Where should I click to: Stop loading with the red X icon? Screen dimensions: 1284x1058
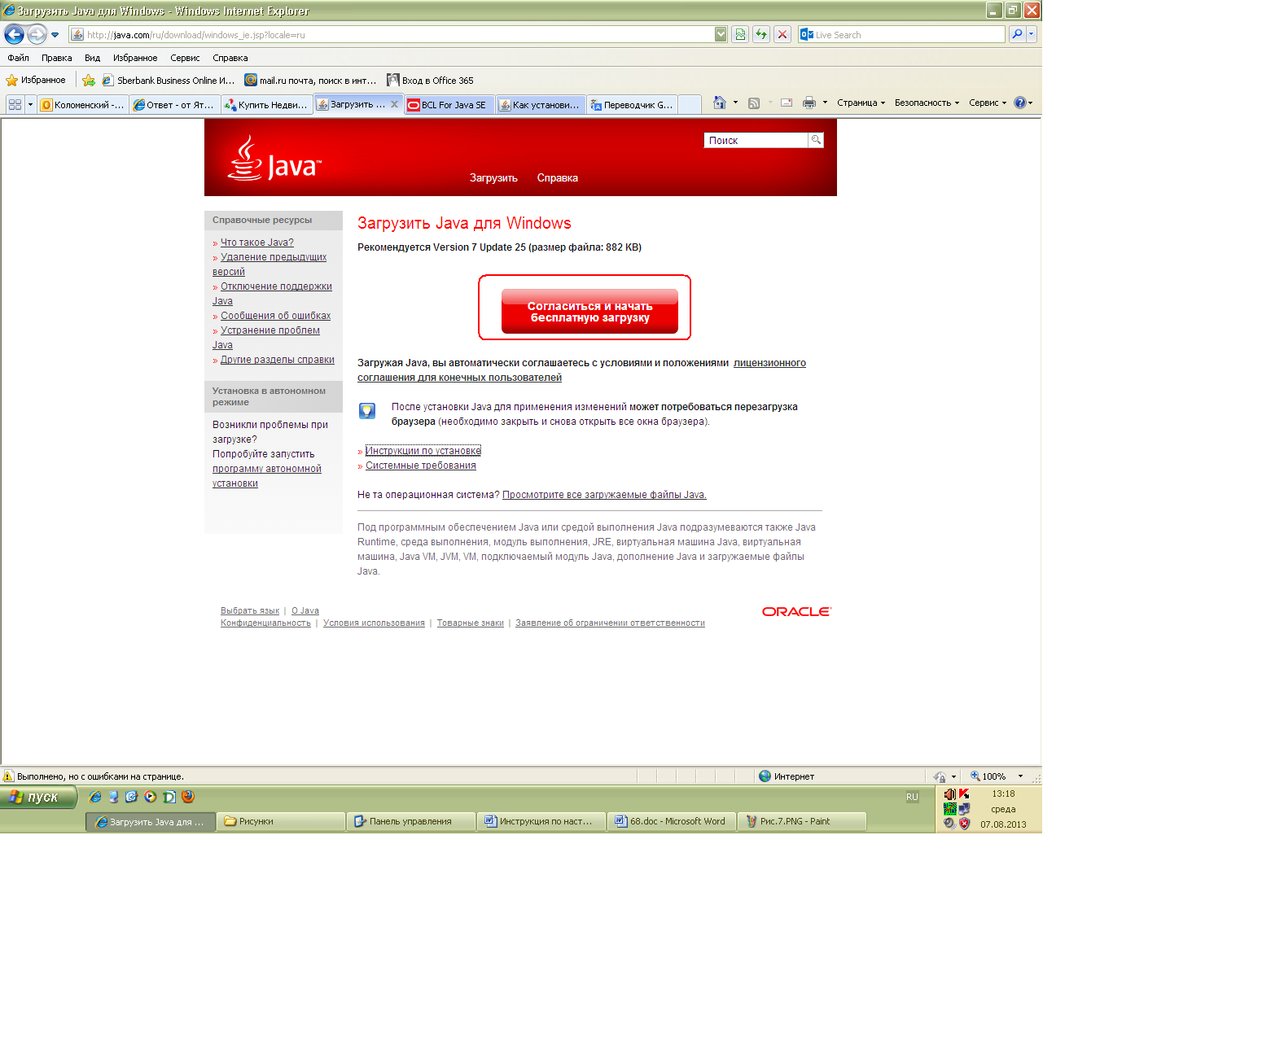[782, 34]
